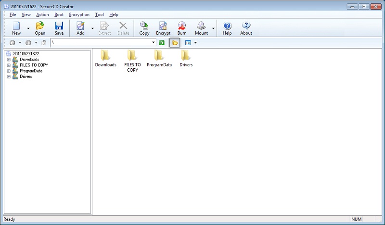Expand the Downloads tree node
Viewport: 385px width, 225px height.
pos(9,60)
